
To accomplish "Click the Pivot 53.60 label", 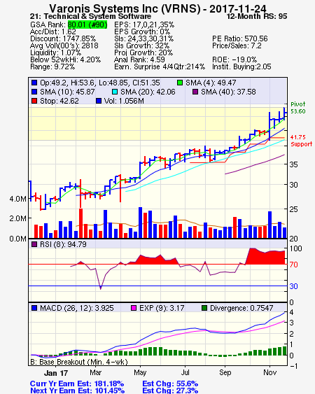I will pyautogui.click(x=298, y=108).
